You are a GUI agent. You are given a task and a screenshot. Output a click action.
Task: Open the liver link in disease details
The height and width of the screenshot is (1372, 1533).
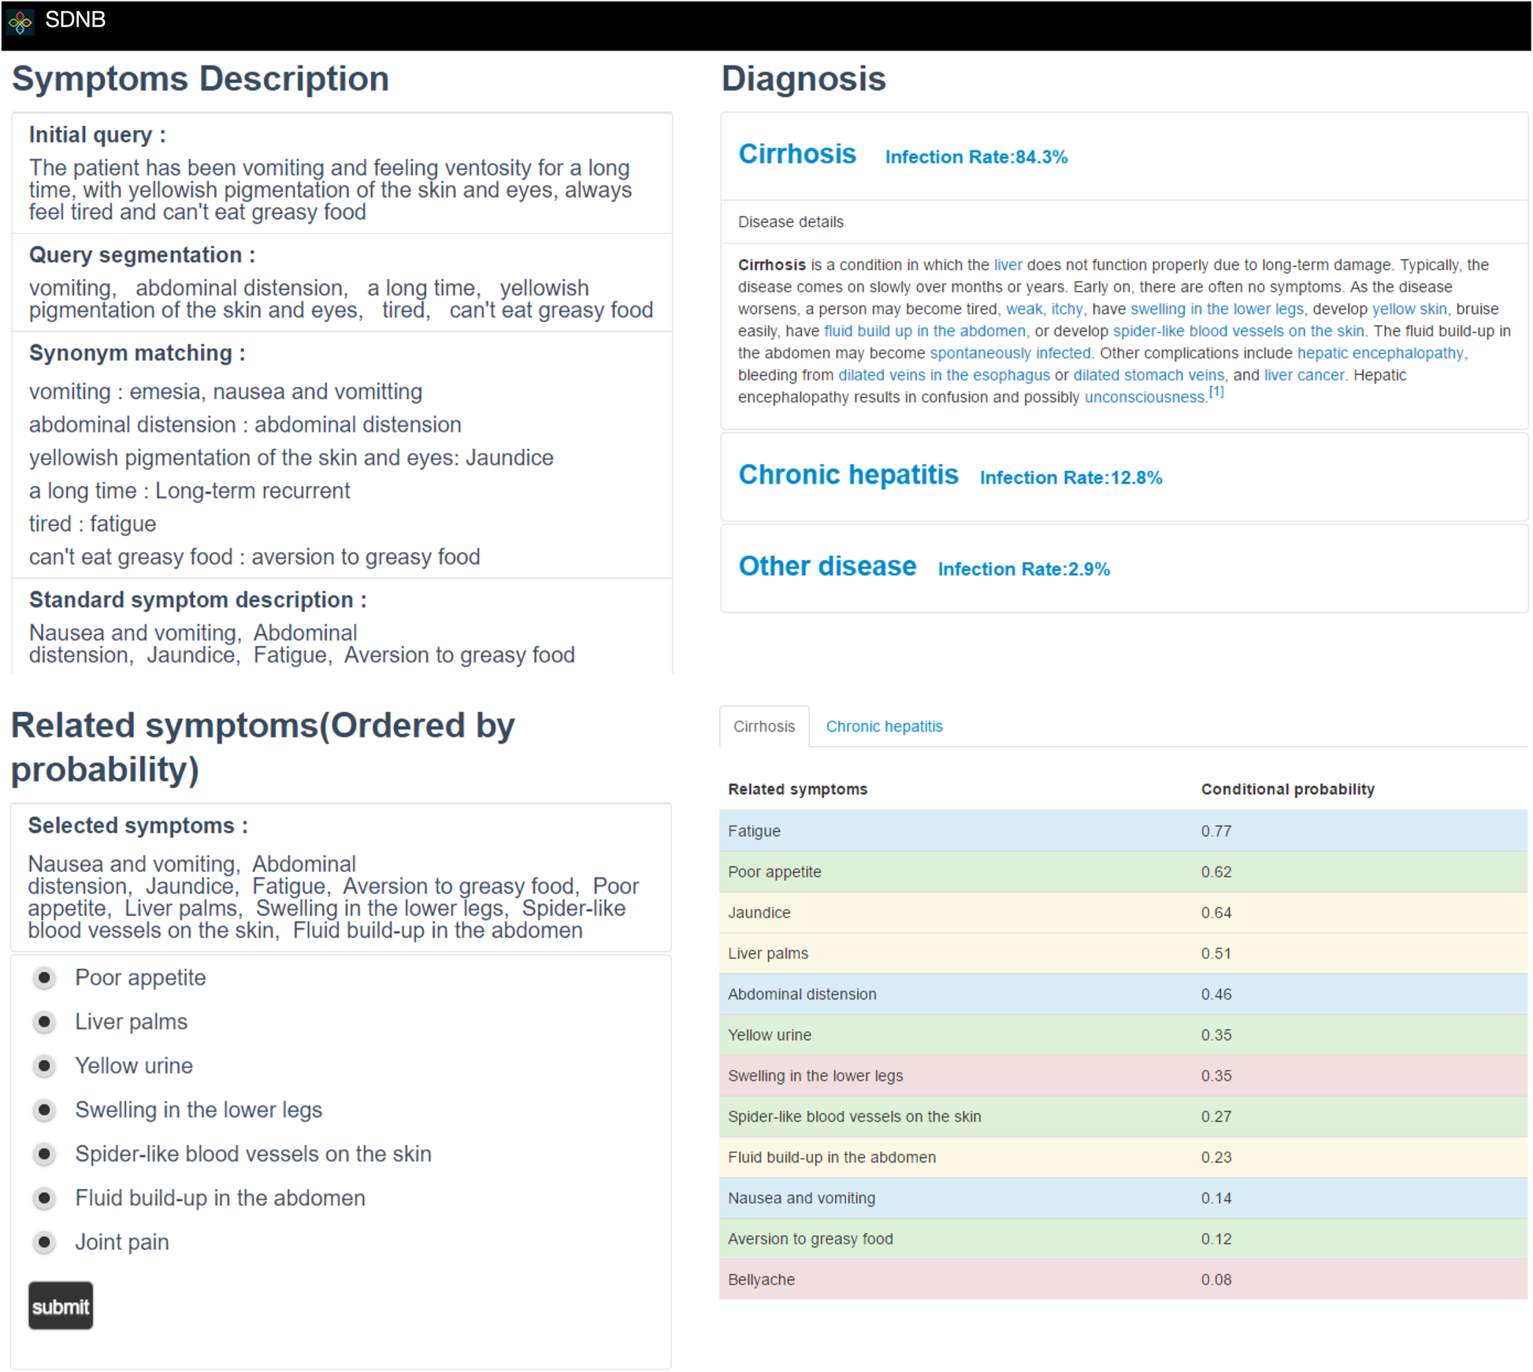(x=1008, y=265)
